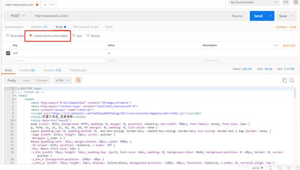Click the New key input field
Screen dimensions: 300x170
pyautogui.click(x=59, y=60)
